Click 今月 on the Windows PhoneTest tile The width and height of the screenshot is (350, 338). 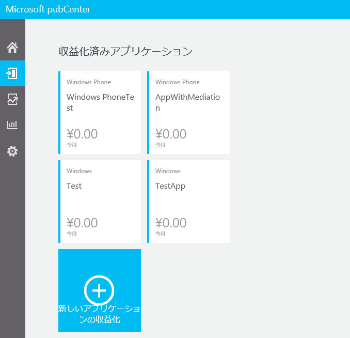point(72,145)
